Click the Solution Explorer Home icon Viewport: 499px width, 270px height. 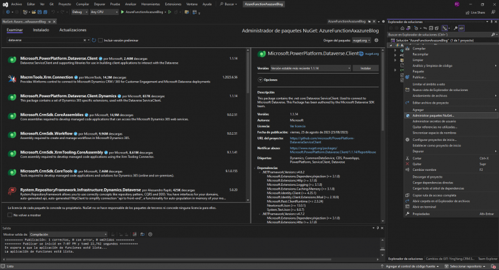402,28
